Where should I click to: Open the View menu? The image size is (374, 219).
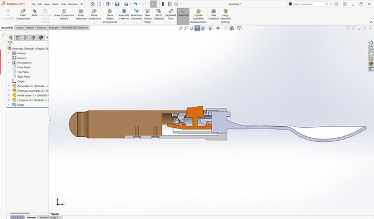47,4
